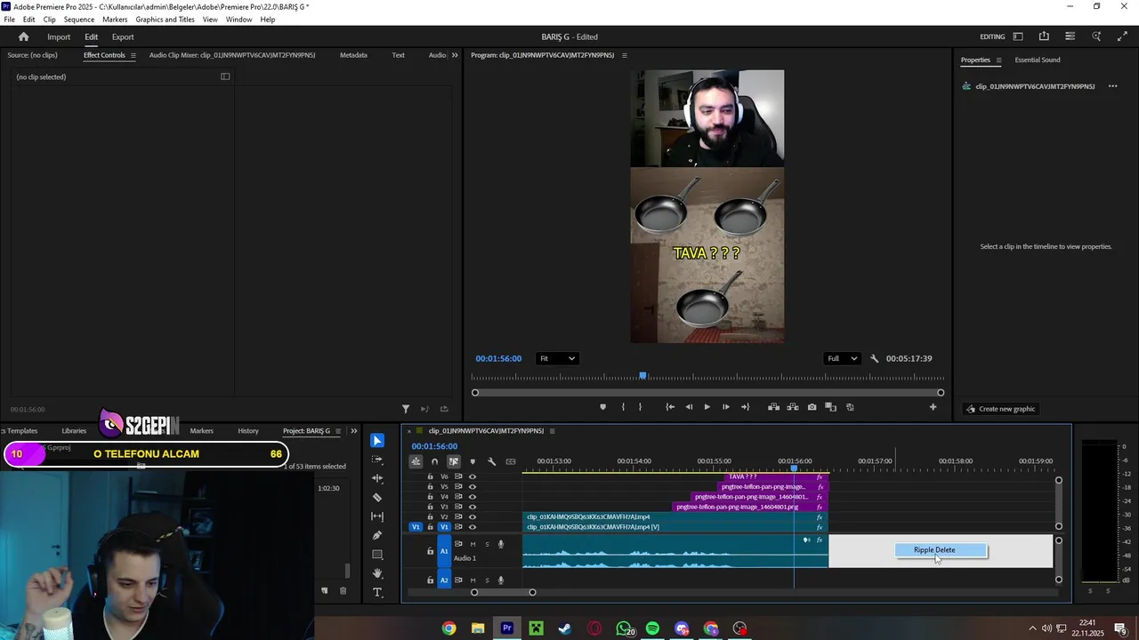This screenshot has height=640, width=1139.
Task: Select the Ripple Edit tool
Action: [377, 478]
